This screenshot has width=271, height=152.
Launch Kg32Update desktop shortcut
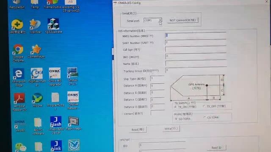53,26
